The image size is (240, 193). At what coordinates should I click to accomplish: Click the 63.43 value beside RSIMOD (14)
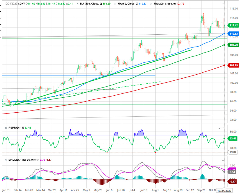(28, 128)
